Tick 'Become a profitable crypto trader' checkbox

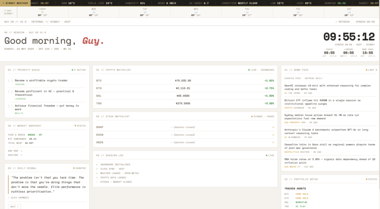[11, 81]
